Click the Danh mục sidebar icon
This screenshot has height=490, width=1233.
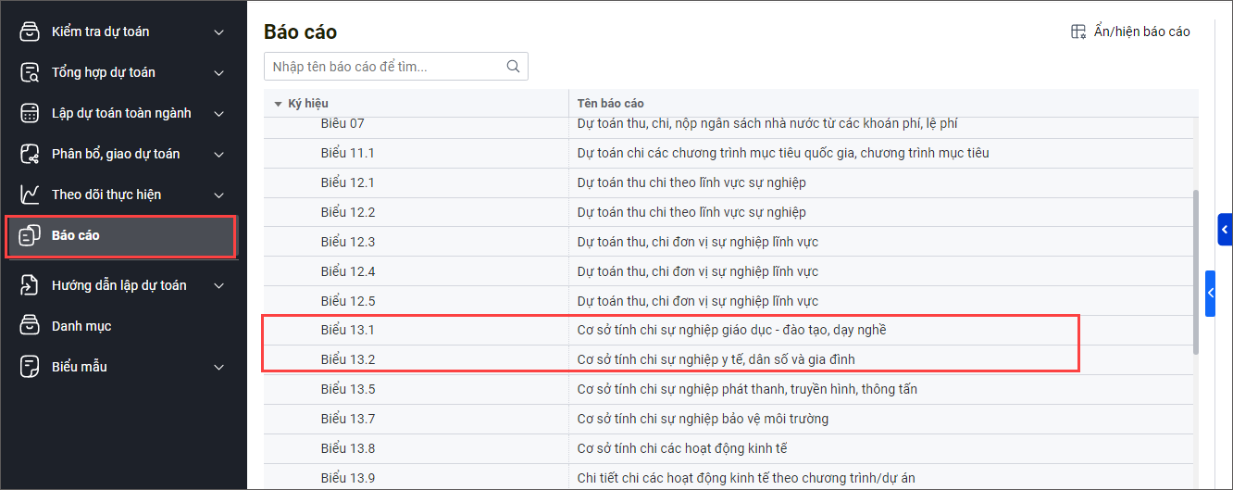coord(31,326)
